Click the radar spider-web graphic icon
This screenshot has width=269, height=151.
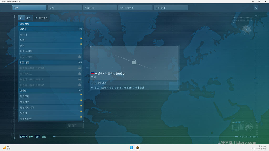tap(247, 30)
